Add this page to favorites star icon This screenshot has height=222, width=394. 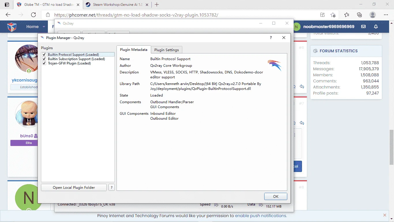click(333, 15)
